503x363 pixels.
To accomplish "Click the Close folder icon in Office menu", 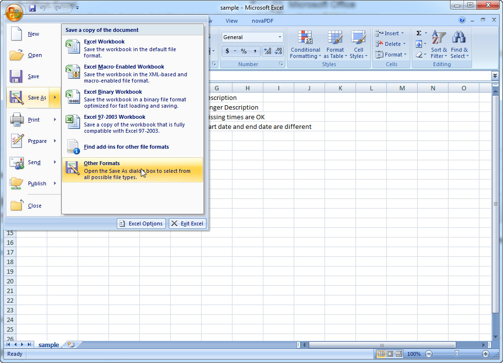I will (x=17, y=205).
